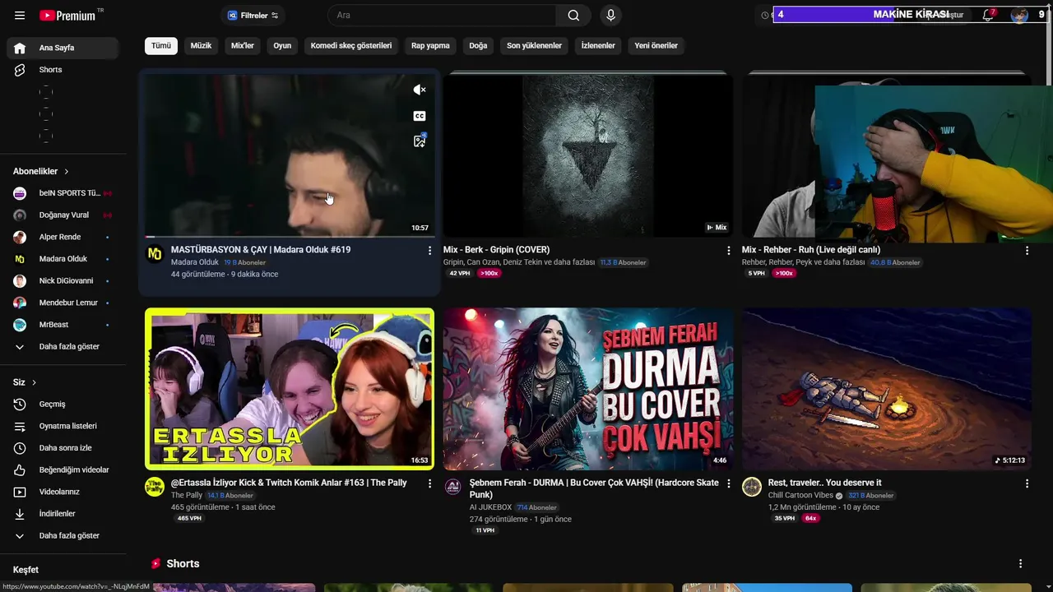Open Oynatma listeleri playlists
Viewport: 1053px width, 592px height.
point(63,426)
